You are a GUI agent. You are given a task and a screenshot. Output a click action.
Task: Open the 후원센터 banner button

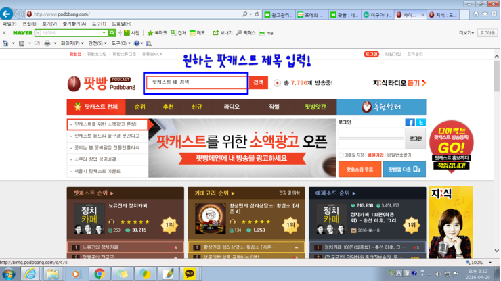tap(381, 107)
